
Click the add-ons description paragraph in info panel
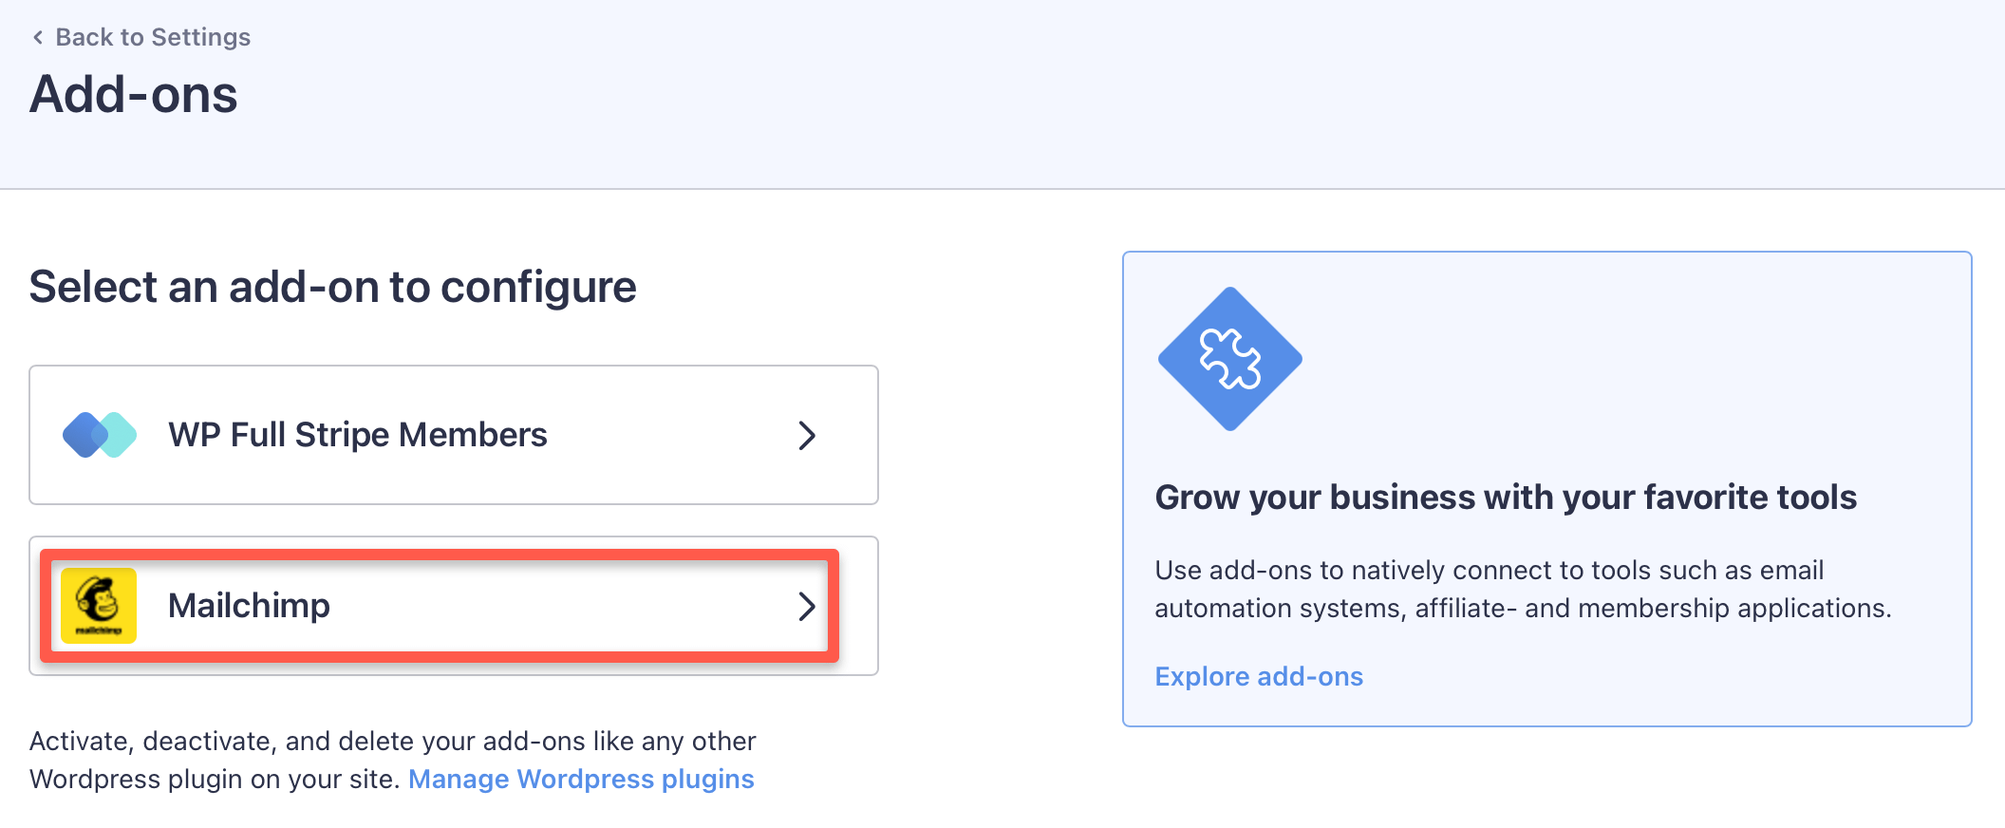(x=1522, y=589)
